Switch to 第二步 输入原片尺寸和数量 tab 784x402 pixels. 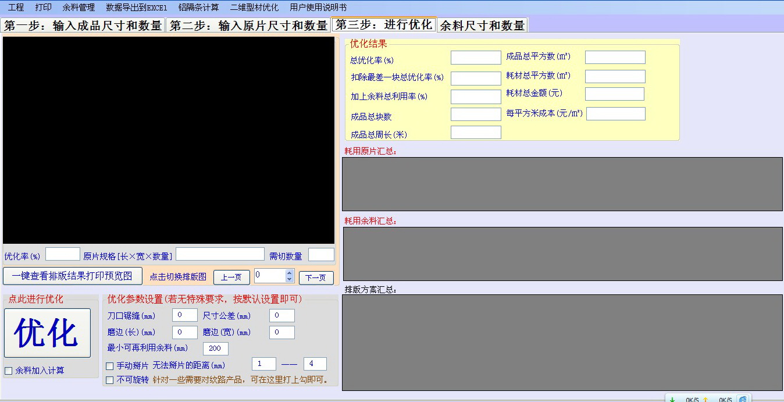pyautogui.click(x=248, y=26)
